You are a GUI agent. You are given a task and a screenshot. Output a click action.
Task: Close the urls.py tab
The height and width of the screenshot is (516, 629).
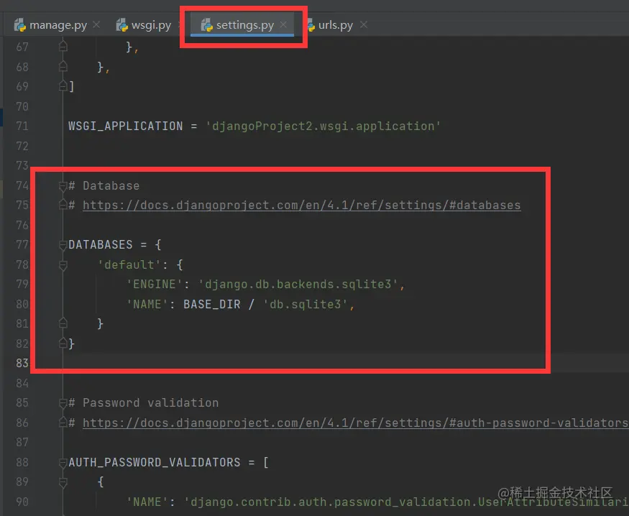point(364,24)
